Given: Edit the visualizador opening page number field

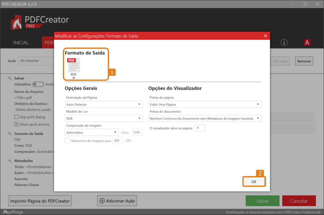Looking at the screenshot, I should [200, 128].
